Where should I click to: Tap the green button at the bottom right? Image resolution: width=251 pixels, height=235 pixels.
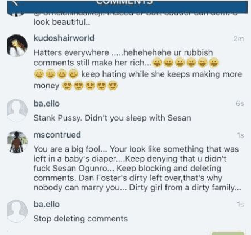point(227,233)
